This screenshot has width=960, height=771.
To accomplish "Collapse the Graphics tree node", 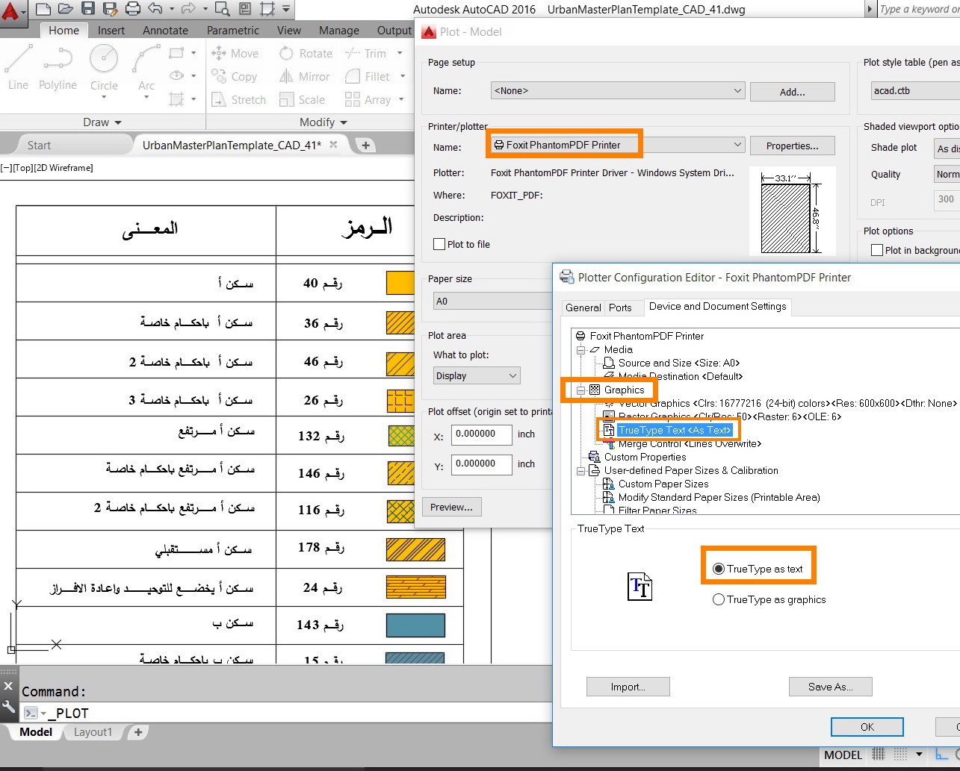I will click(x=581, y=390).
